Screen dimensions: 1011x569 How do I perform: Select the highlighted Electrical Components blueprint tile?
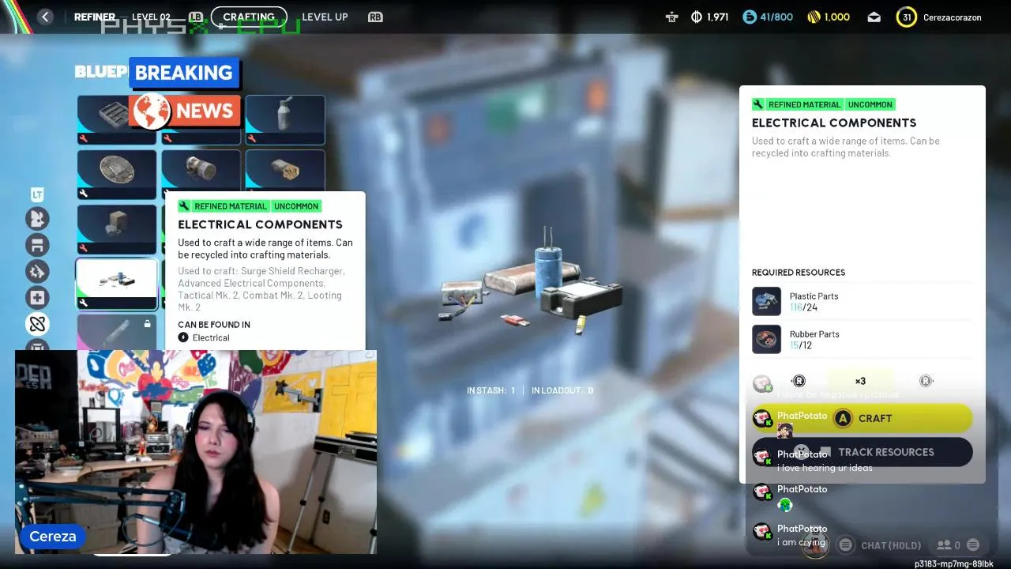pyautogui.click(x=117, y=284)
